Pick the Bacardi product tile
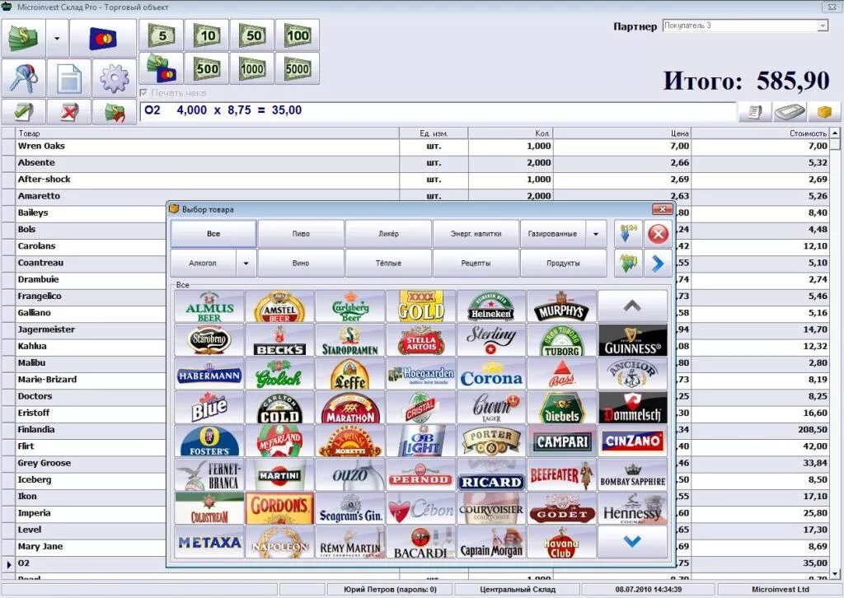844x598 pixels. pos(420,541)
